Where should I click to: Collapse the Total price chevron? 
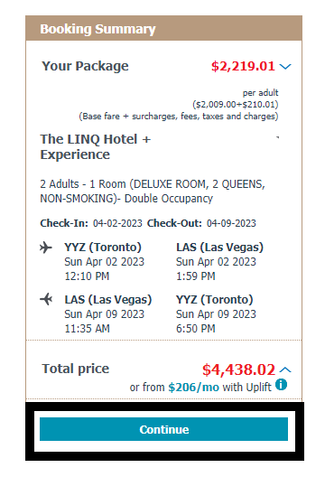[285, 369]
